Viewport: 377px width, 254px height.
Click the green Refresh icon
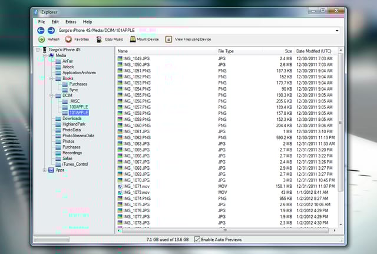(42, 39)
